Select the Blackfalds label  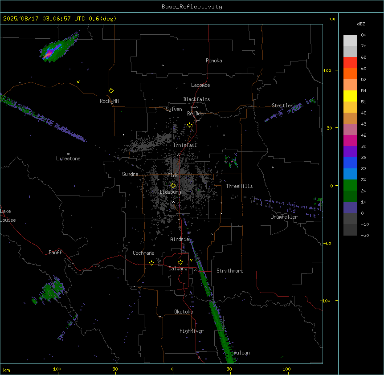tap(196, 99)
